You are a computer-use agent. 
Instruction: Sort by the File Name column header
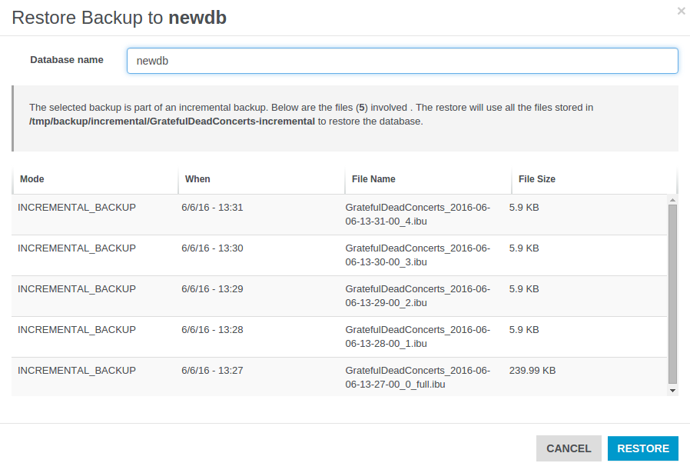click(x=373, y=179)
